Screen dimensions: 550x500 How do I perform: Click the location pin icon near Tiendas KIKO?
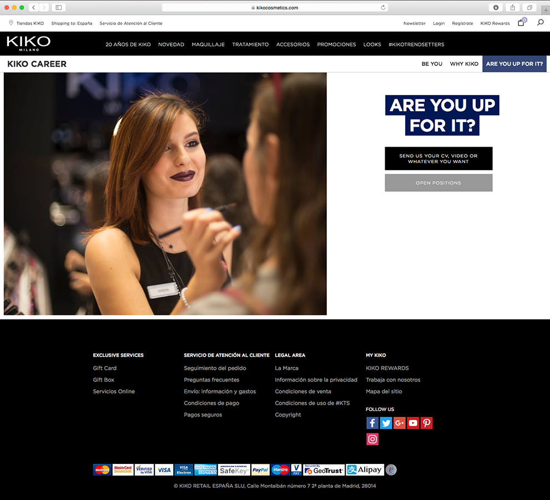coord(11,23)
